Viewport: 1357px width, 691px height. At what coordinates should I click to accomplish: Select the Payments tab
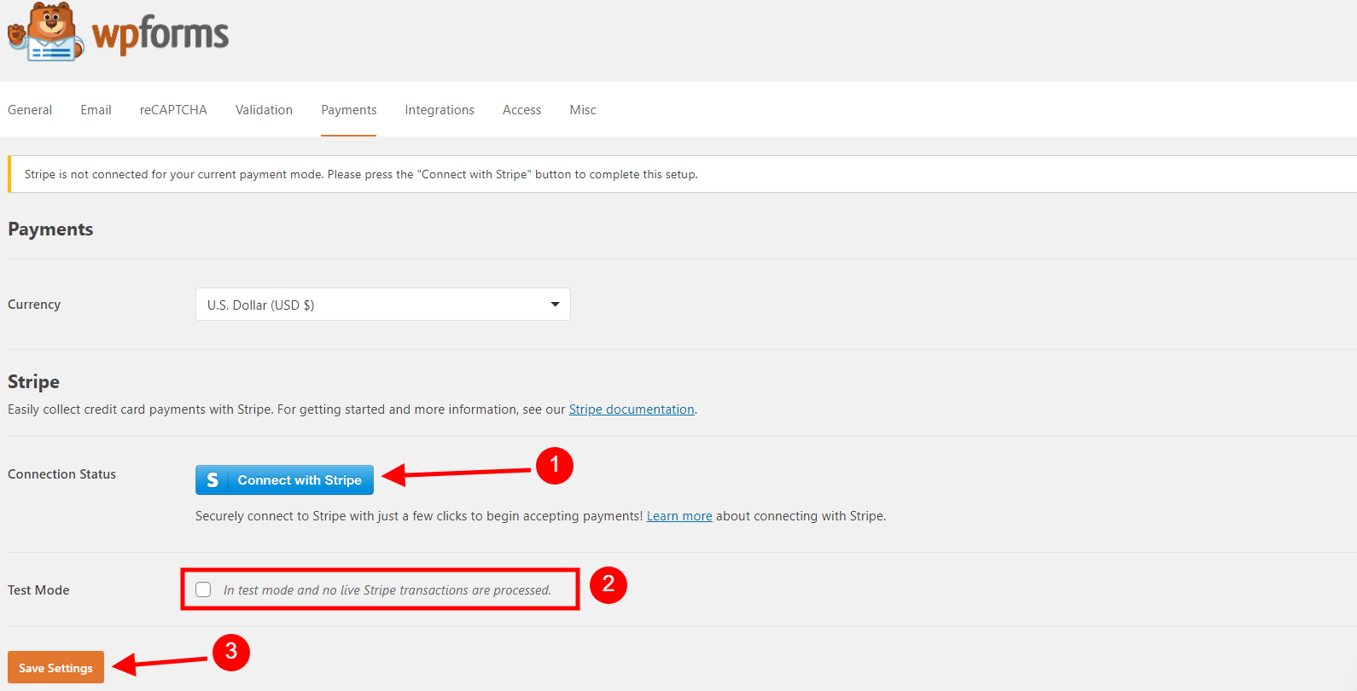coord(348,110)
